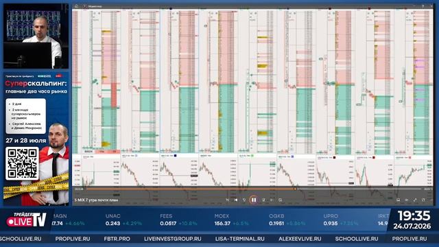The width and height of the screenshot is (439, 247).
Task: Click the '27 и 28 июля' date text
Action: (26, 141)
